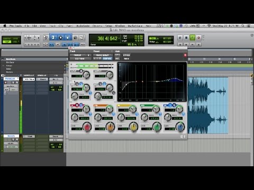The height and width of the screenshot is (190, 254).
Task: Open the View menu
Action: point(43,26)
